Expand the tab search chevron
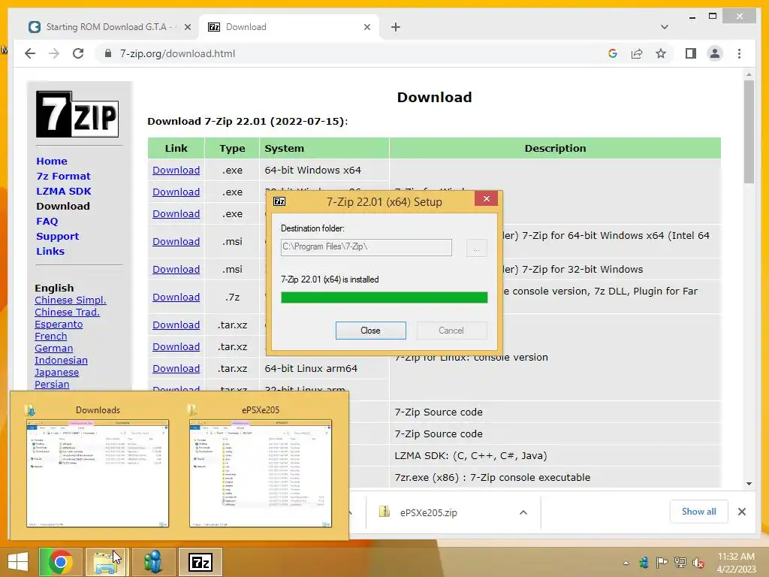 pyautogui.click(x=665, y=27)
